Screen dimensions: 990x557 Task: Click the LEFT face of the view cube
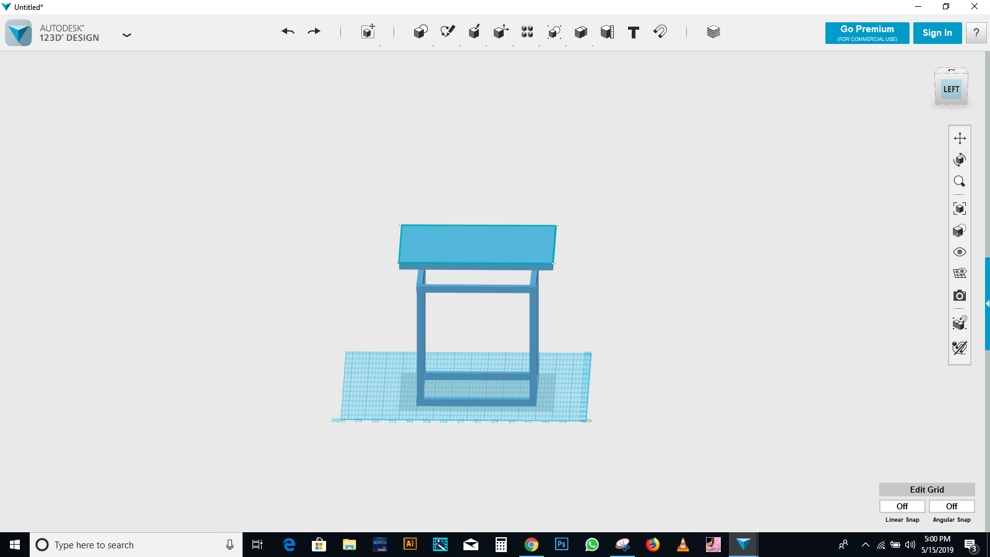pos(951,90)
